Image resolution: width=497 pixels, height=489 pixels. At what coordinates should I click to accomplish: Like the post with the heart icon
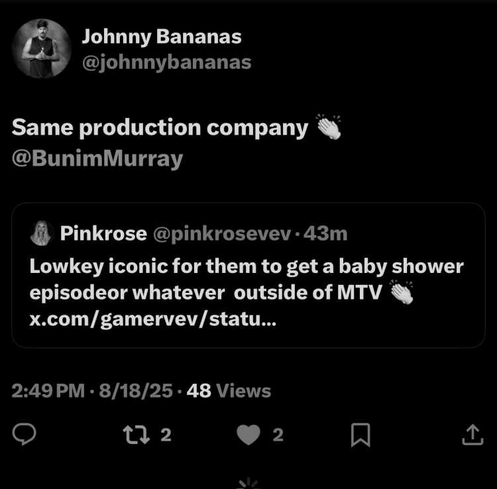(248, 435)
